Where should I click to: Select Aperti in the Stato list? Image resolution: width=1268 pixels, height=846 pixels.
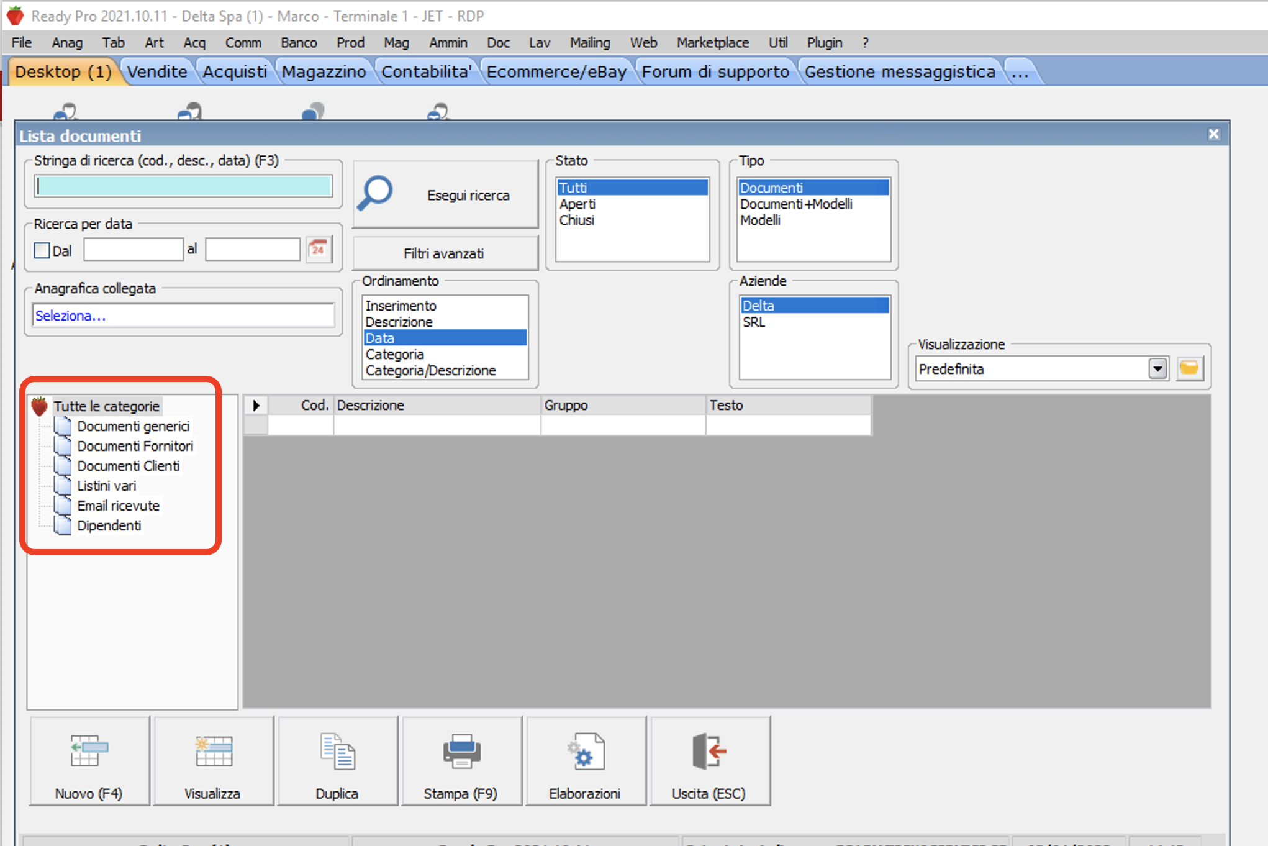click(632, 204)
